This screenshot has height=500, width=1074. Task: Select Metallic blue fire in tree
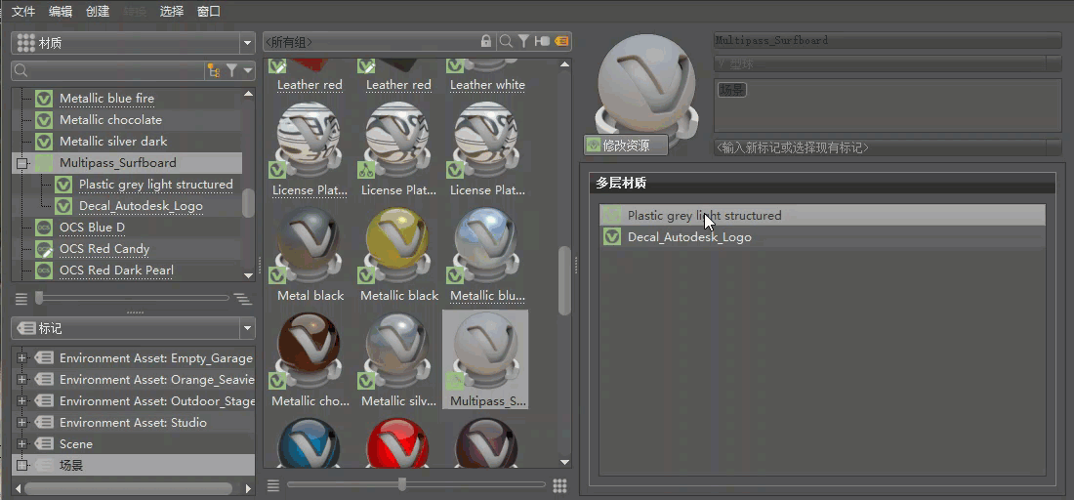coord(106,98)
